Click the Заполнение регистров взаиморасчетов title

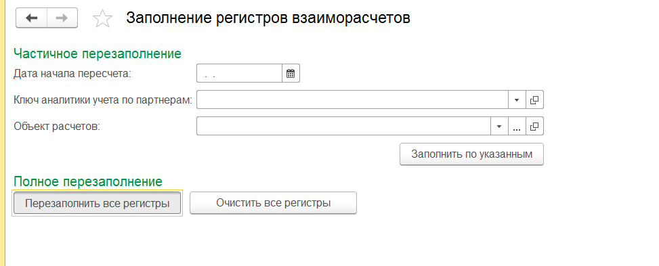point(268,18)
